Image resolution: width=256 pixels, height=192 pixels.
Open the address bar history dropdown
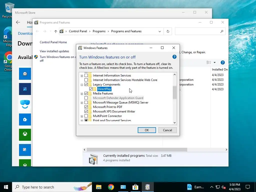(160, 31)
